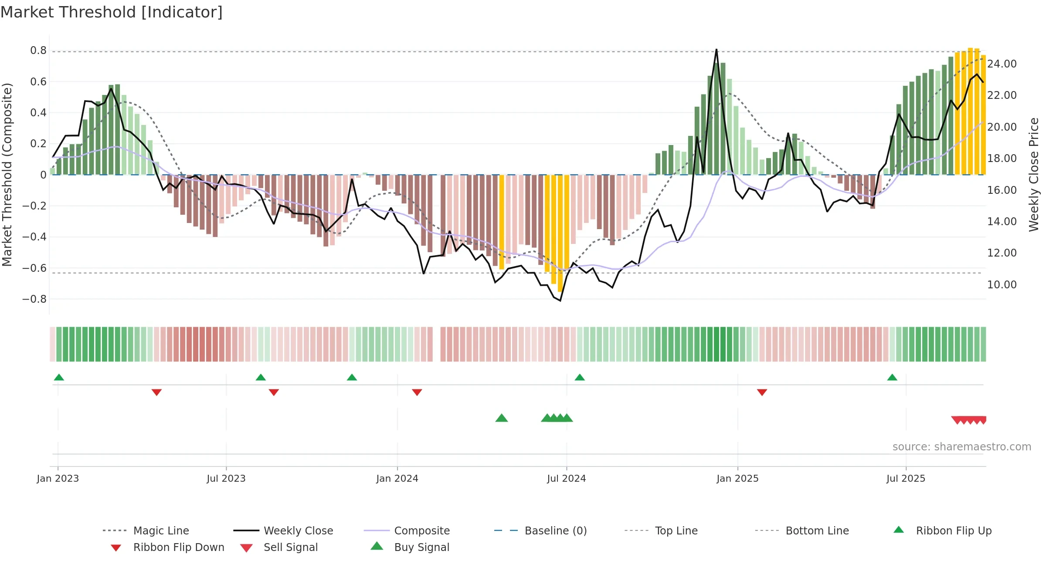Click the Buy Signal cluster before July 2024
Image resolution: width=1046 pixels, height=588 pixels.
point(557,418)
